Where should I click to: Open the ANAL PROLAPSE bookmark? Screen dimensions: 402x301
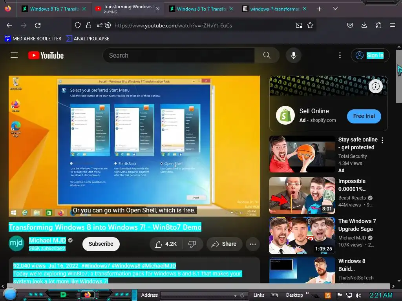88,39
